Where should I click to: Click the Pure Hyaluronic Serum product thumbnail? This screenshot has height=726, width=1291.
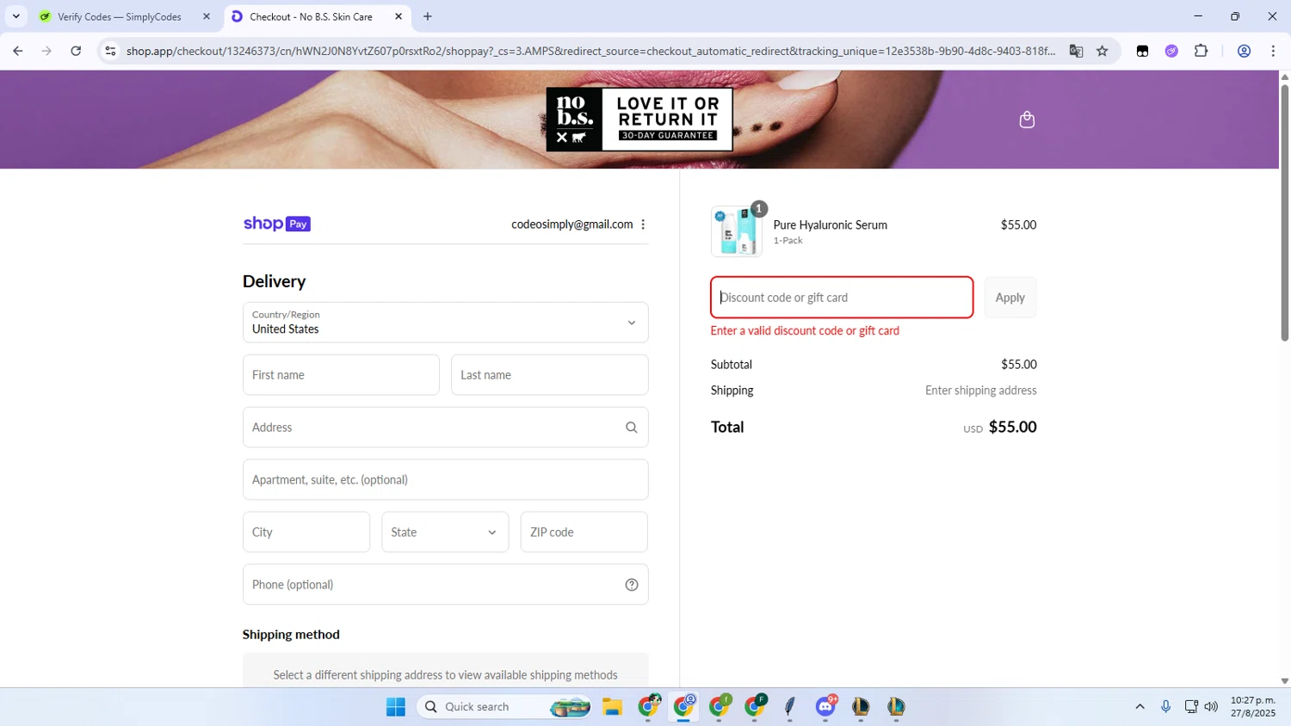tap(737, 231)
